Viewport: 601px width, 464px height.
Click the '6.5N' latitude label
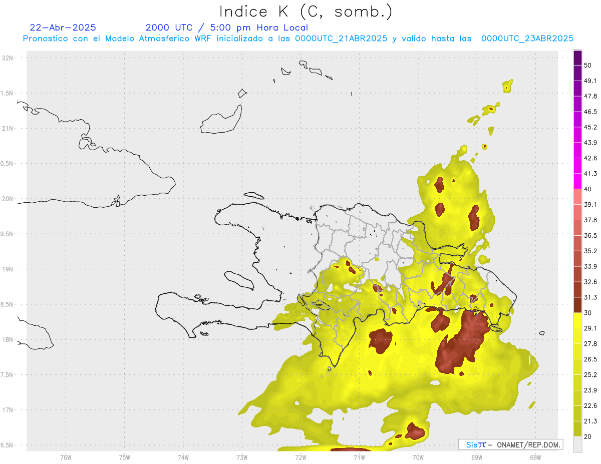(x=8, y=445)
